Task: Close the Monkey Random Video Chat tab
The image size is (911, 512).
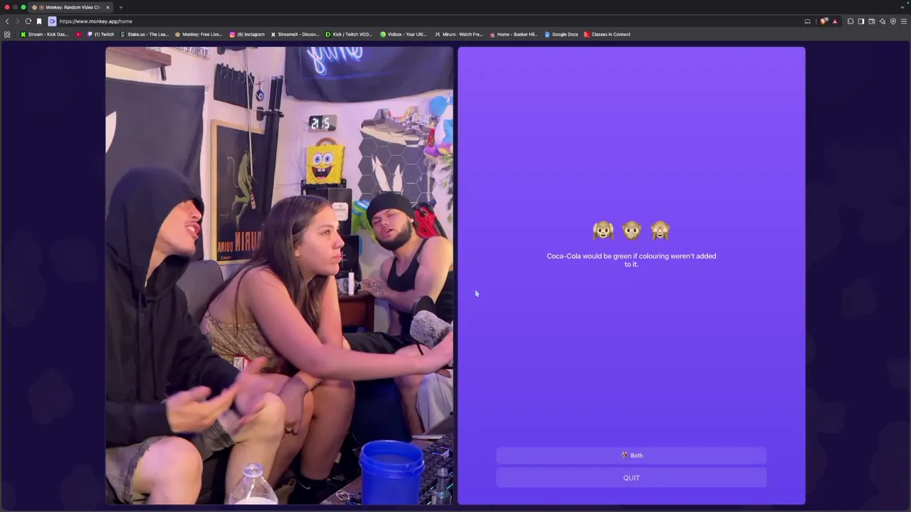Action: click(x=108, y=7)
